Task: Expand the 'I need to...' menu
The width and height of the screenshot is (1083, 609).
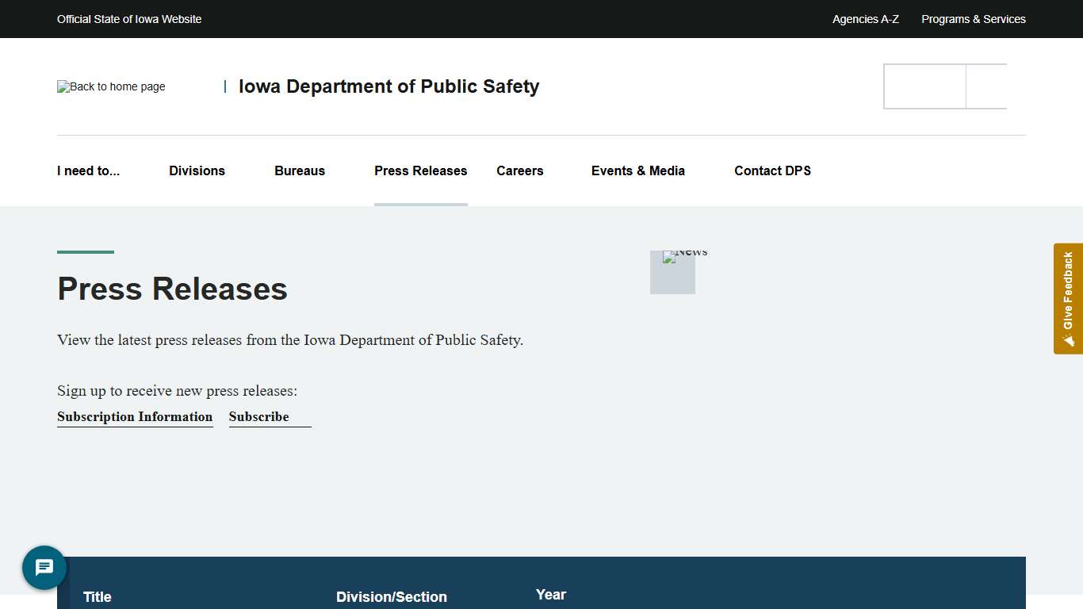Action: pyautogui.click(x=88, y=170)
